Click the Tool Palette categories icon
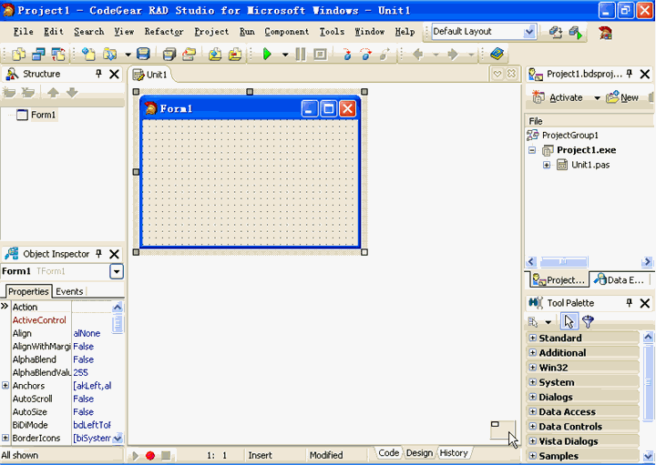 pos(533,322)
